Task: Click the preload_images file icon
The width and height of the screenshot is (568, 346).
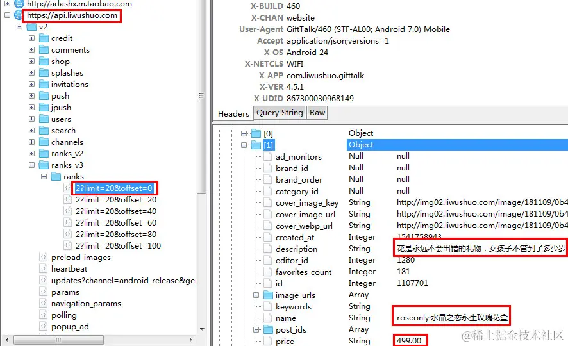Action: click(x=43, y=258)
